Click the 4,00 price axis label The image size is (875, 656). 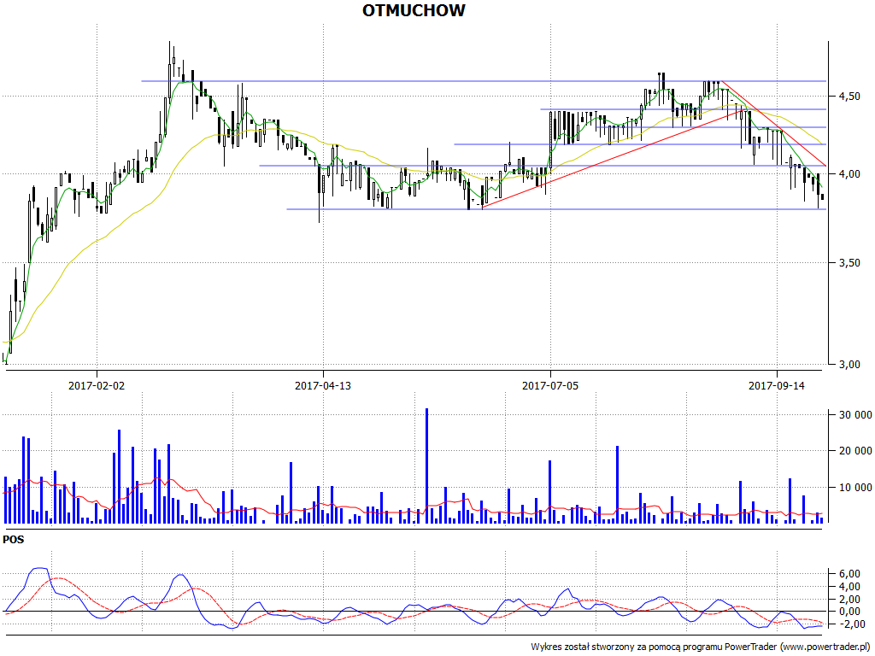coord(849,174)
